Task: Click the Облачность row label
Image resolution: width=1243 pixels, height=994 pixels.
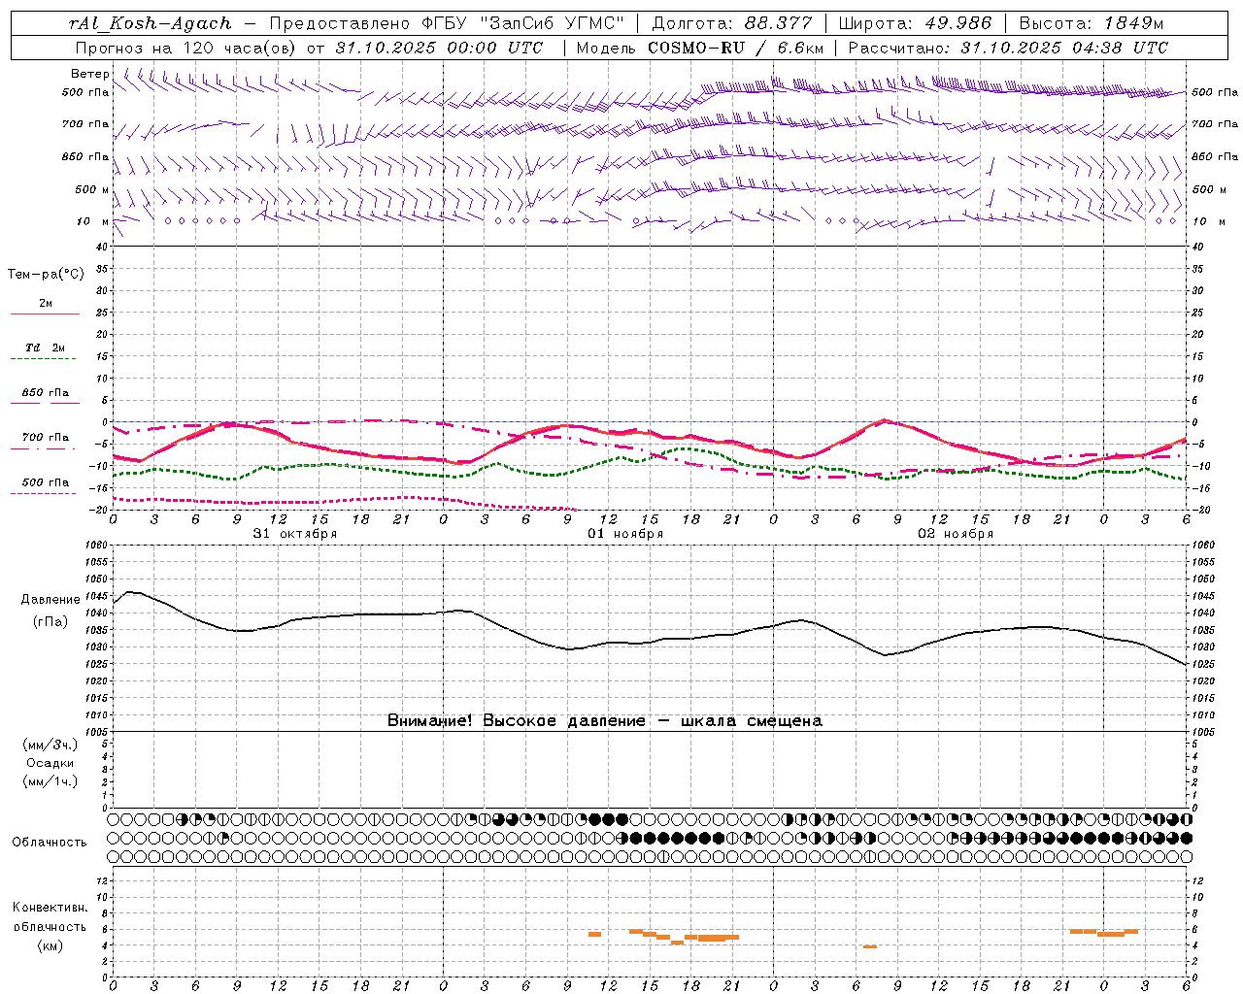Action: pyautogui.click(x=50, y=843)
